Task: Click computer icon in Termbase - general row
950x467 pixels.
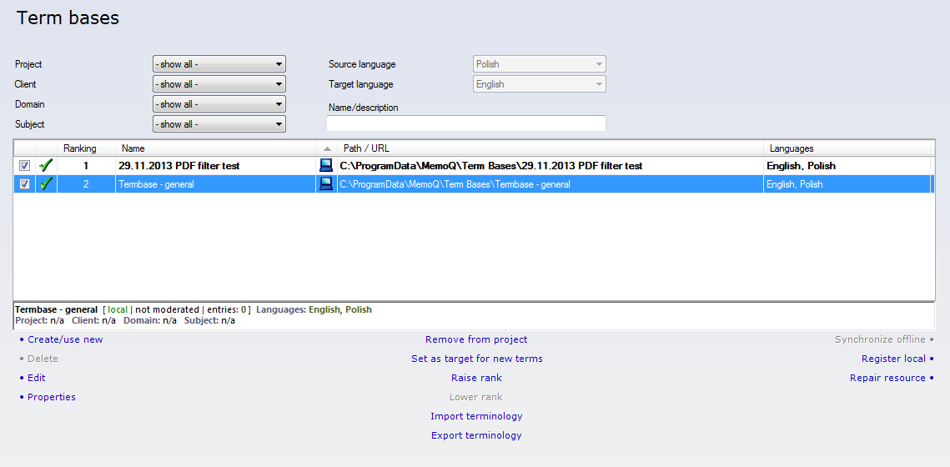Action: point(326,184)
